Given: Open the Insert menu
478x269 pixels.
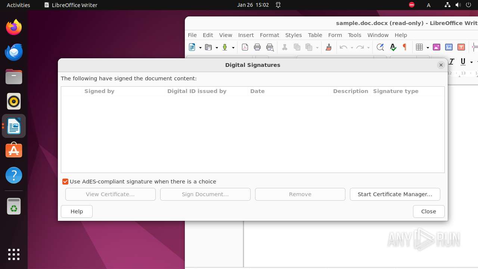Looking at the screenshot, I should [246, 35].
